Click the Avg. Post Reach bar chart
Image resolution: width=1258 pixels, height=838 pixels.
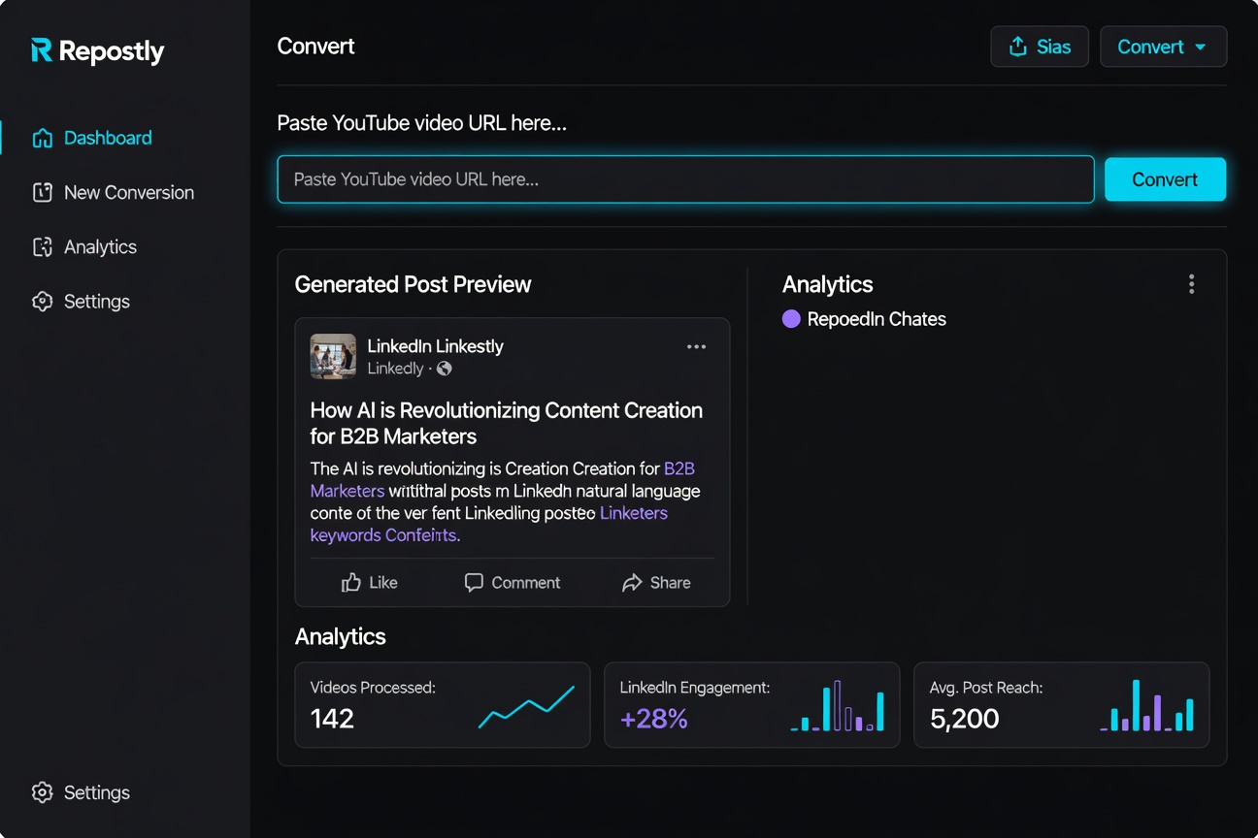click(x=1146, y=705)
